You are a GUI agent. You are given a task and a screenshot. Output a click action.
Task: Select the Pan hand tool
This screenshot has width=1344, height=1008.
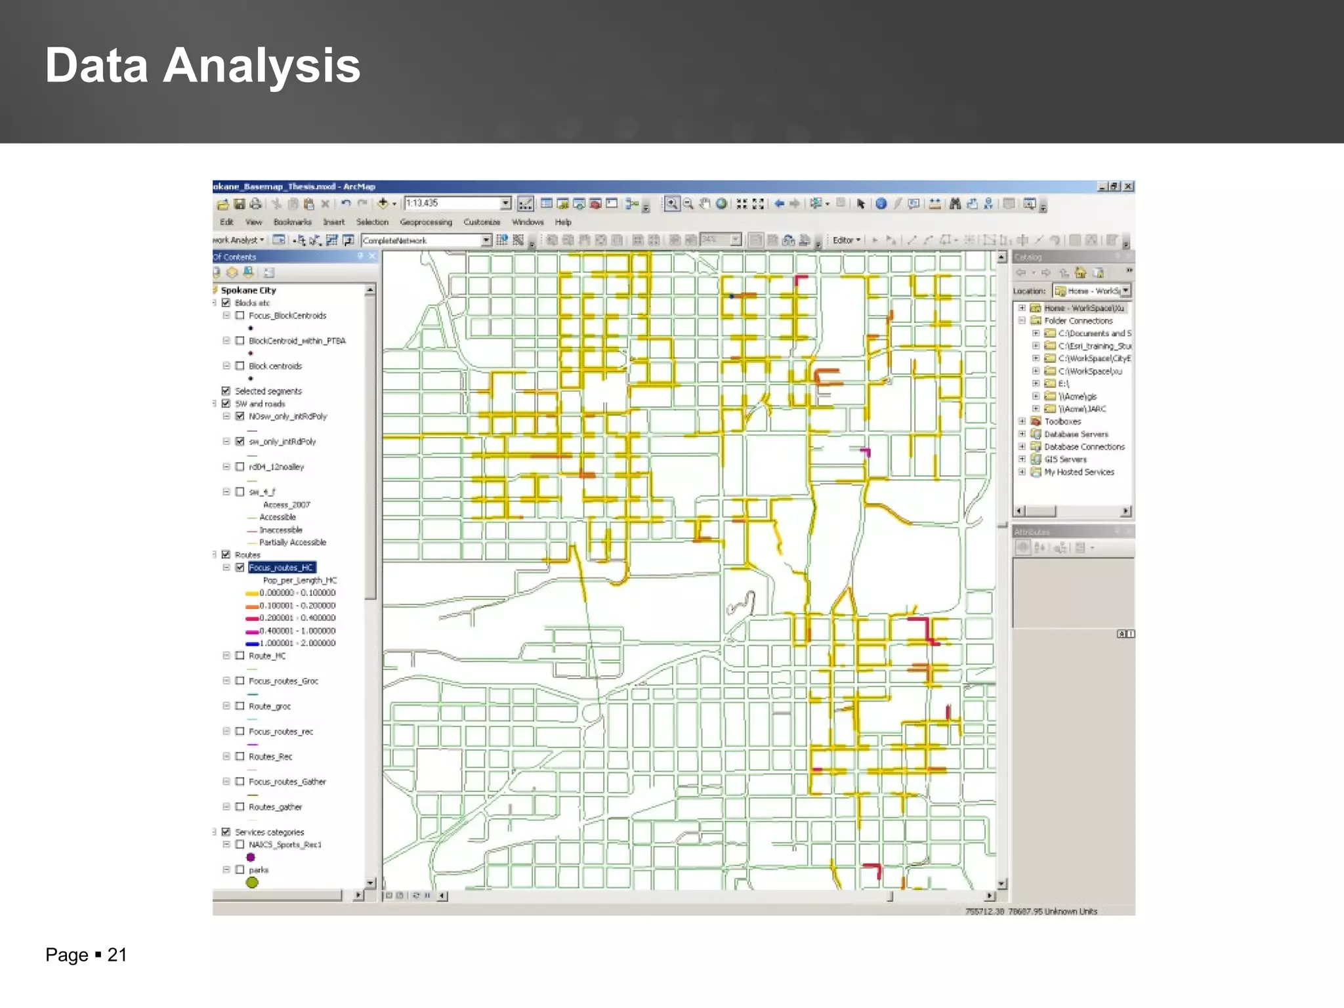point(704,204)
